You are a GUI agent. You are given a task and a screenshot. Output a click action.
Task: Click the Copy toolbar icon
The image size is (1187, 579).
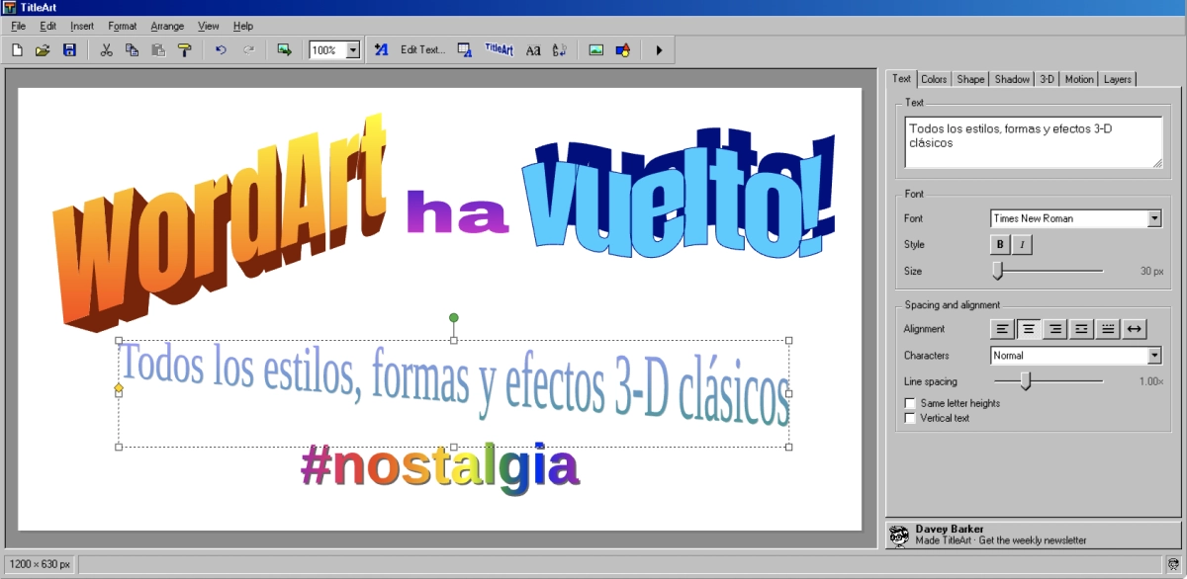132,49
